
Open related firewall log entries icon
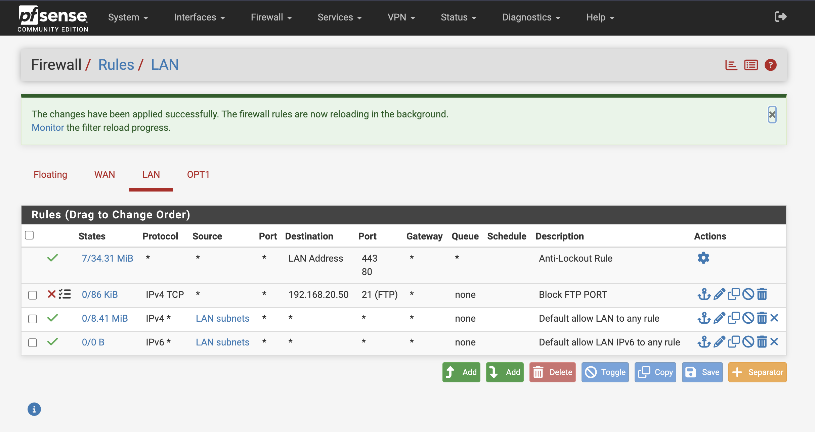pyautogui.click(x=751, y=65)
